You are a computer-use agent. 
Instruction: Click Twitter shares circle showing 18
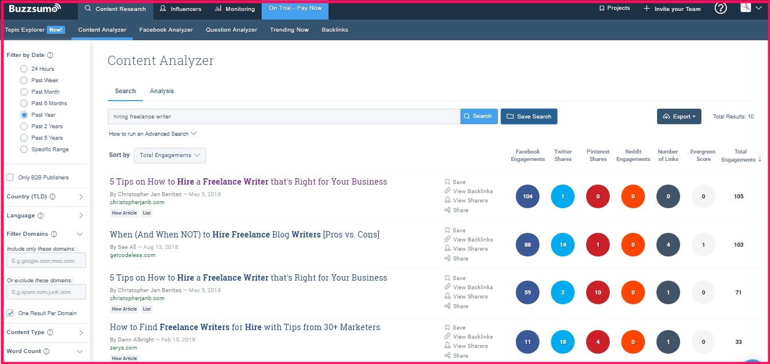coord(563,342)
